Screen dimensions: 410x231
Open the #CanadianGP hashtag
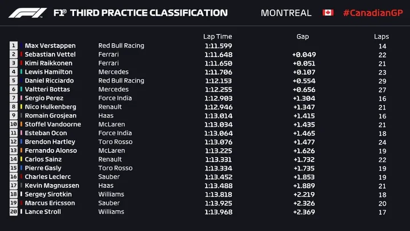click(373, 13)
